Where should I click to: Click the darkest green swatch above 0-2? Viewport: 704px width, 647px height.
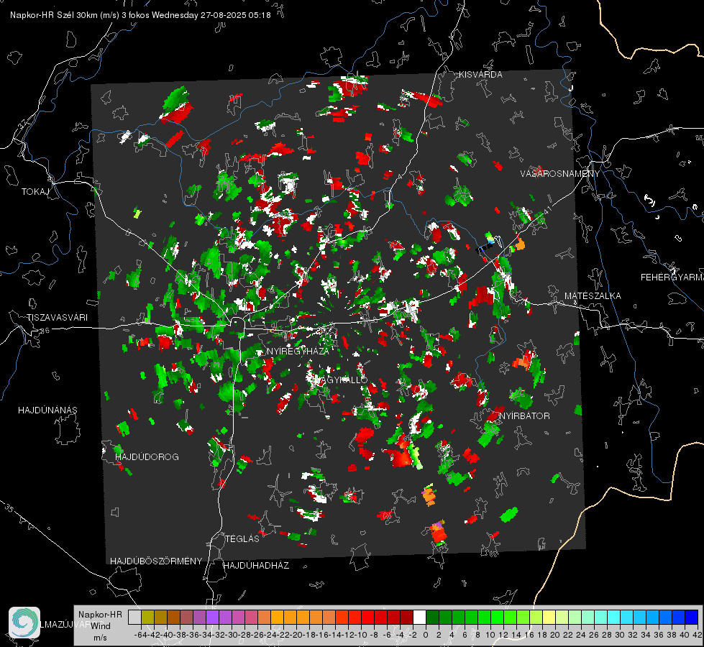tap(432, 617)
